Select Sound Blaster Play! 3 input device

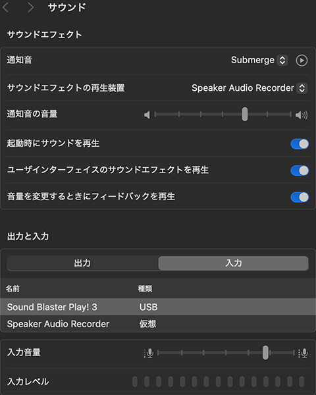158,307
